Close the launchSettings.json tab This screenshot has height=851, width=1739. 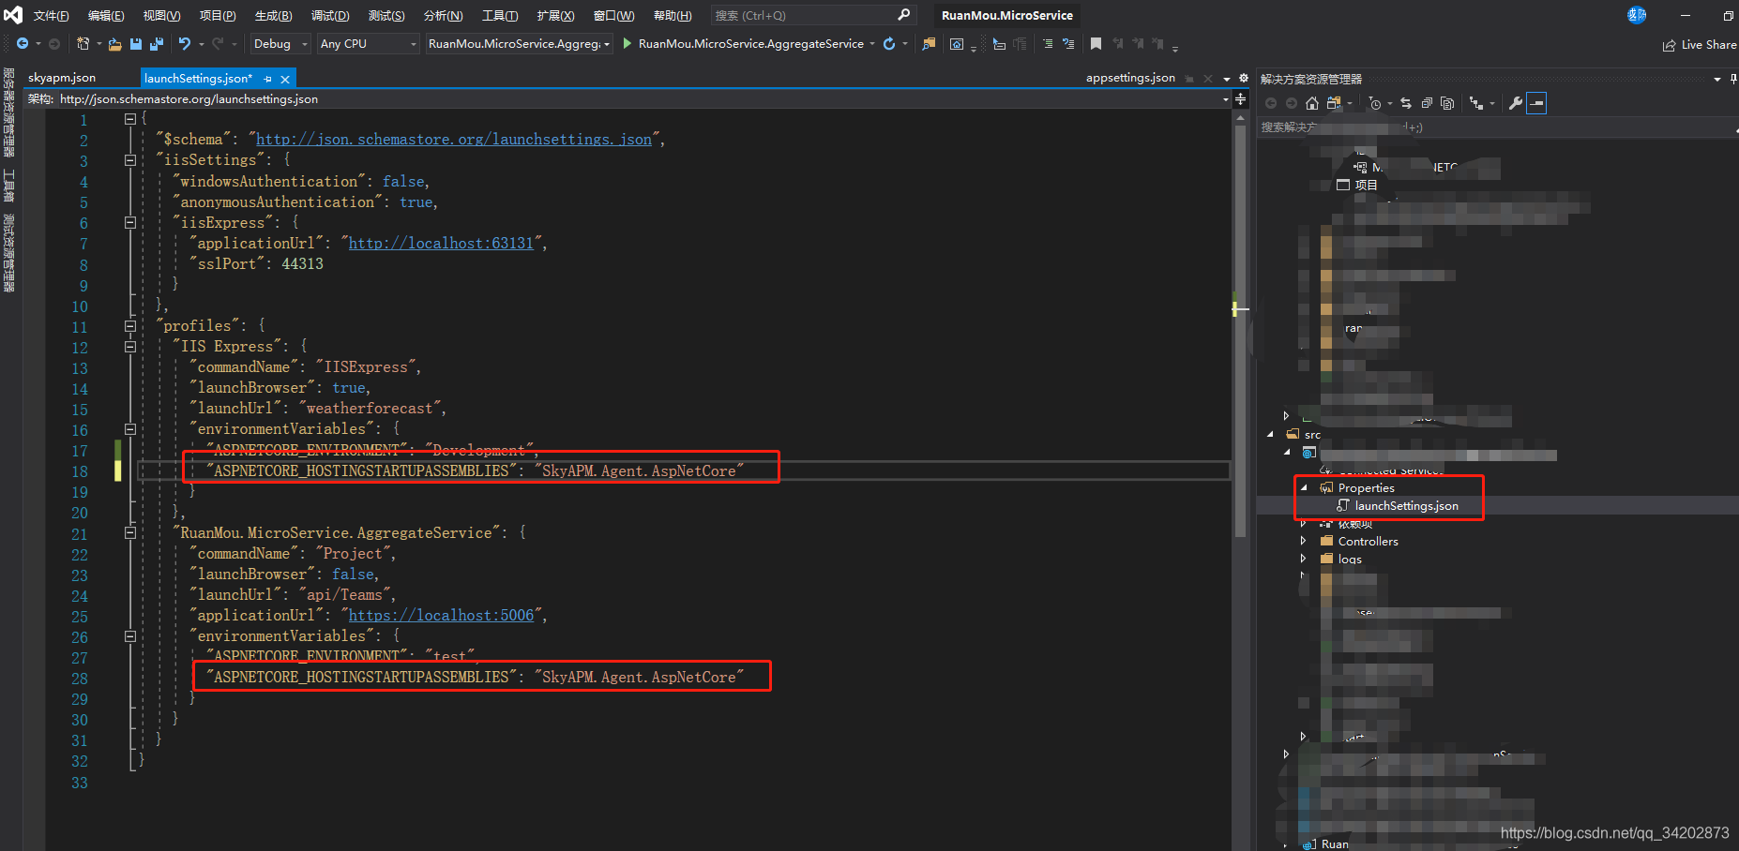(285, 79)
